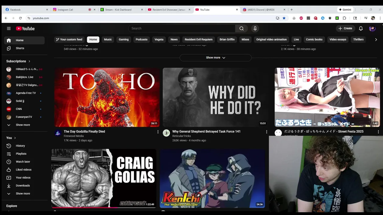Image resolution: width=383 pixels, height=215 pixels.
Task: Select the Resident Evil Requiem chip
Action: pos(198,39)
